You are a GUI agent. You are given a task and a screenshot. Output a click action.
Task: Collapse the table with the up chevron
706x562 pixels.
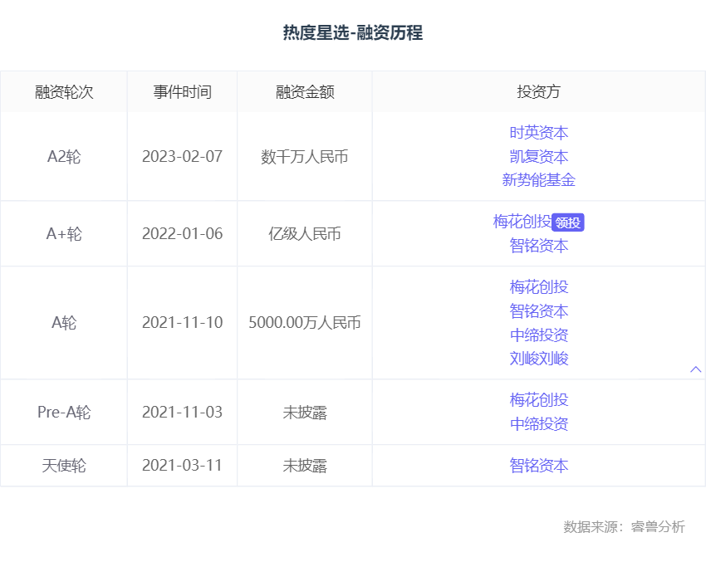click(x=695, y=369)
